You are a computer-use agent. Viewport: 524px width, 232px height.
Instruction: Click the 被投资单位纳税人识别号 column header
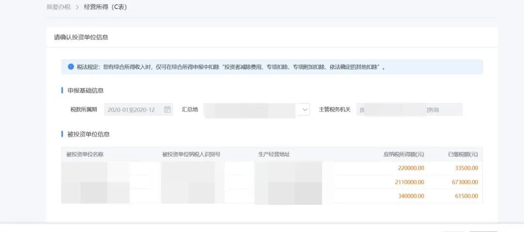(191, 154)
